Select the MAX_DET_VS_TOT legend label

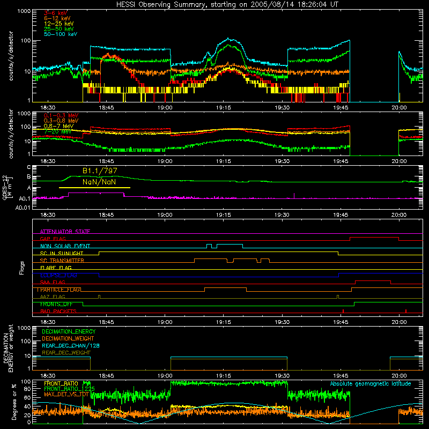[x=66, y=394]
